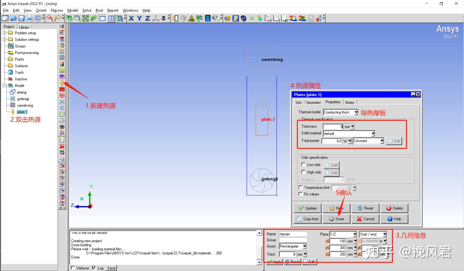Enable the Low side checkbox
Screen dimensions: 464x271
click(x=303, y=165)
